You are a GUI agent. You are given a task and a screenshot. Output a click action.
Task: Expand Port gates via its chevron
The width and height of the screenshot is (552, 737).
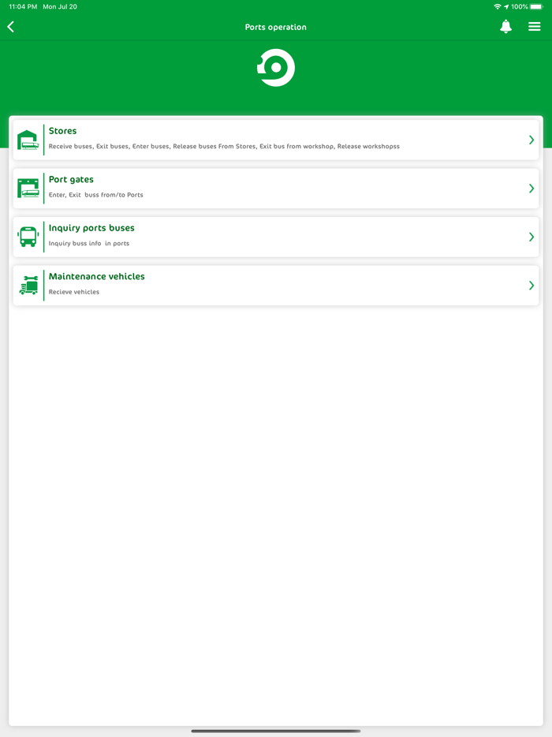click(531, 189)
